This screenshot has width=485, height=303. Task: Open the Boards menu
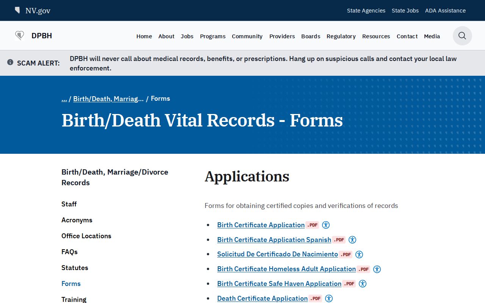(311, 36)
